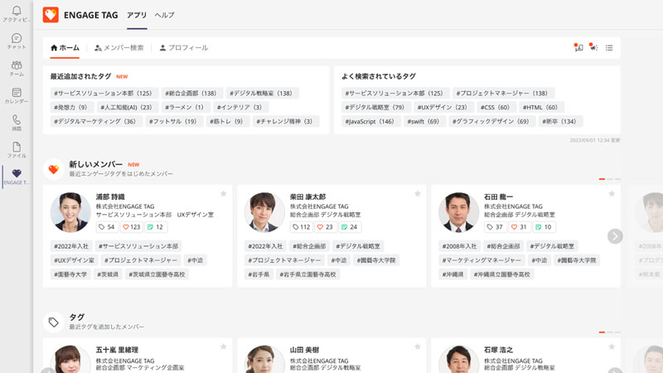Image resolution: width=663 pixels, height=373 pixels.
Task: Click the ENGAGE TAG orange logo
Action: tap(51, 15)
